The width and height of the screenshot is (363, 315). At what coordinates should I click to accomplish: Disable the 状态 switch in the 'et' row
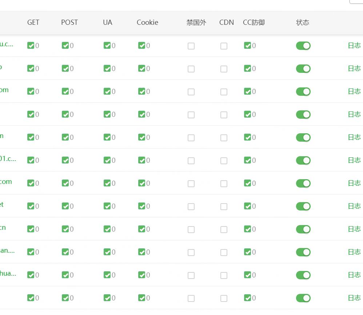[x=303, y=206]
